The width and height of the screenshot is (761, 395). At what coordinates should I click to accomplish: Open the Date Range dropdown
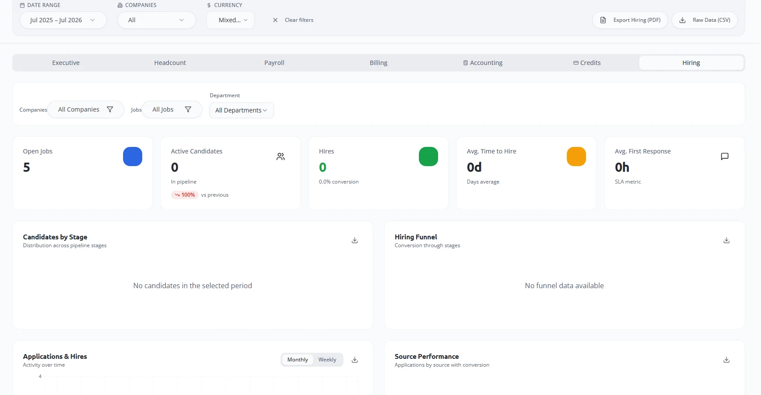[x=63, y=20]
